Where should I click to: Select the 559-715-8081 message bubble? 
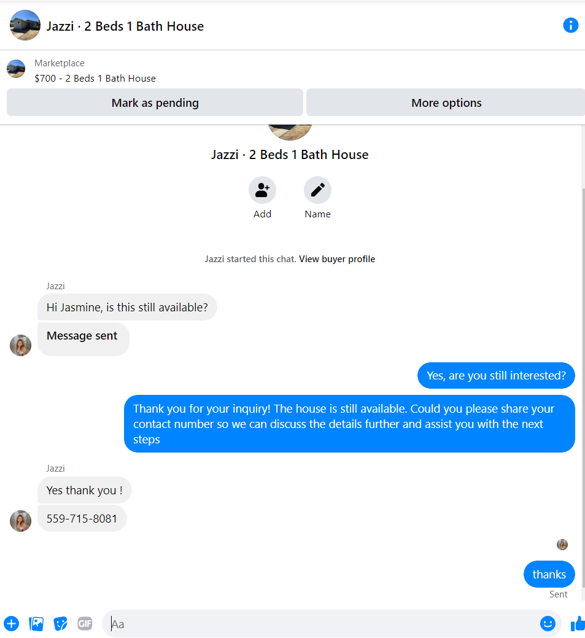[82, 518]
